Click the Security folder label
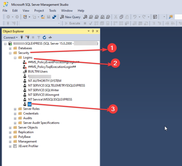The image size is (182, 166). point(24,53)
